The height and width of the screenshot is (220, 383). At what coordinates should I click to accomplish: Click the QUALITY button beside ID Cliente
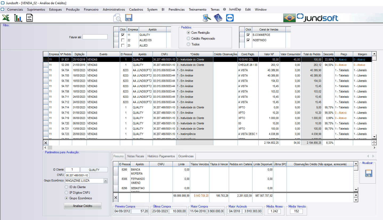(x=94, y=170)
